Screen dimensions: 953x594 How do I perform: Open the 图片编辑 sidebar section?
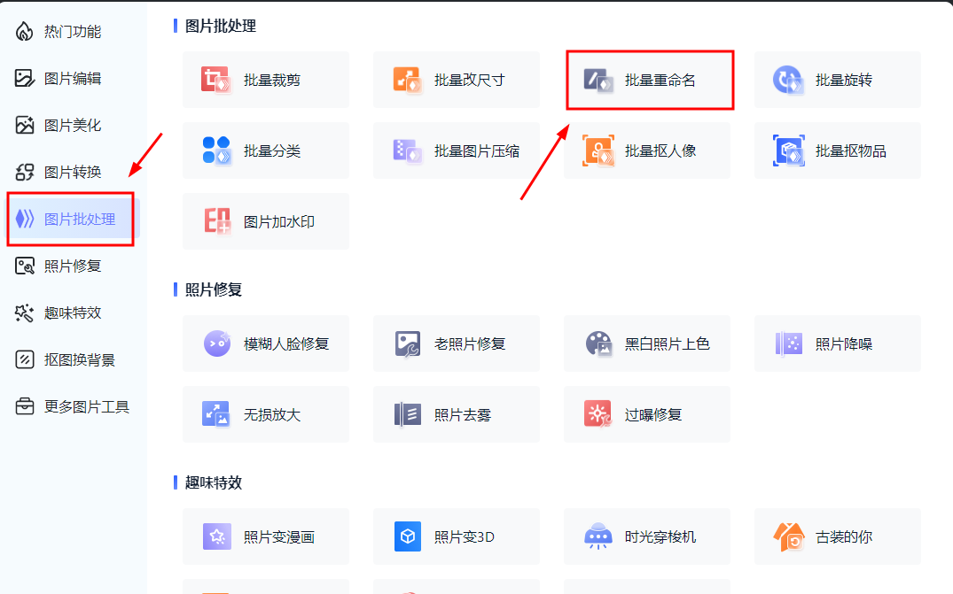pos(73,78)
